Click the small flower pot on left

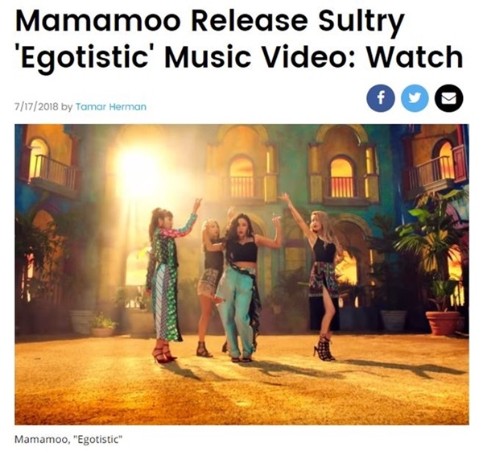click(102, 325)
